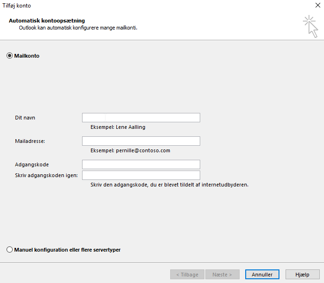324x283 pixels.
Task: Click the Dit navn label
Action: (x=25, y=118)
